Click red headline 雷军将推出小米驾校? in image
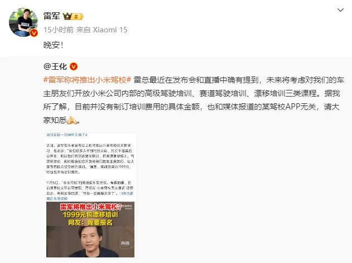Image resolution: width=352 pixels, height=263 pixels. [x=91, y=207]
